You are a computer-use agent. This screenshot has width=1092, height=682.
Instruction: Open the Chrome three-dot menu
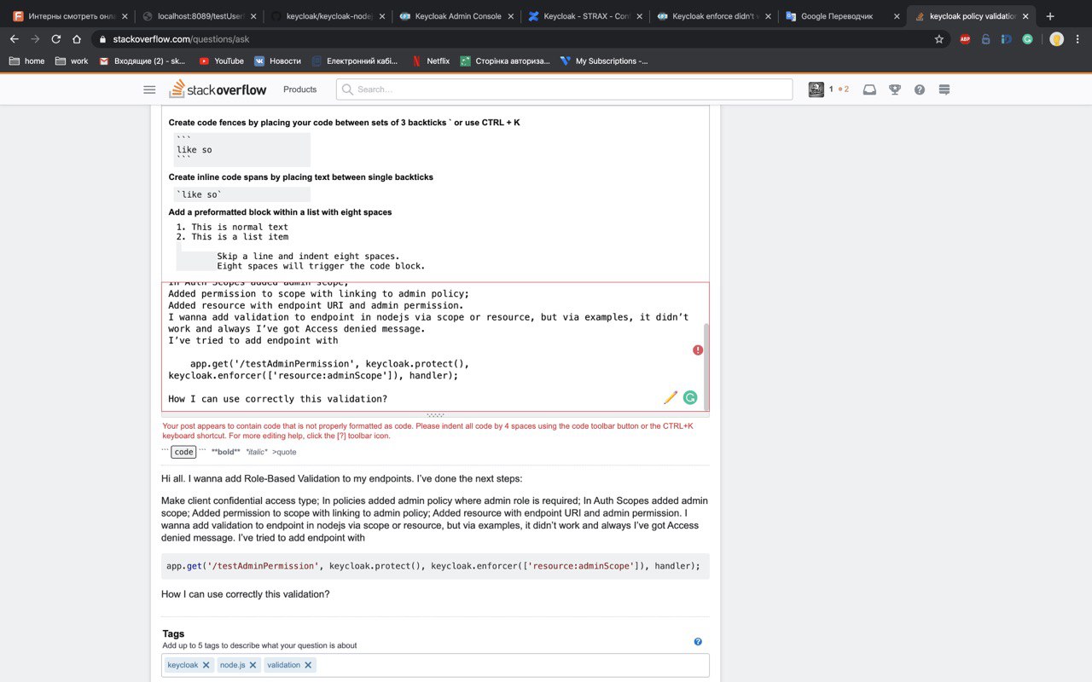[1078, 39]
